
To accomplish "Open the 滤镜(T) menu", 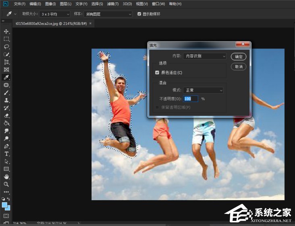I will coord(113,4).
